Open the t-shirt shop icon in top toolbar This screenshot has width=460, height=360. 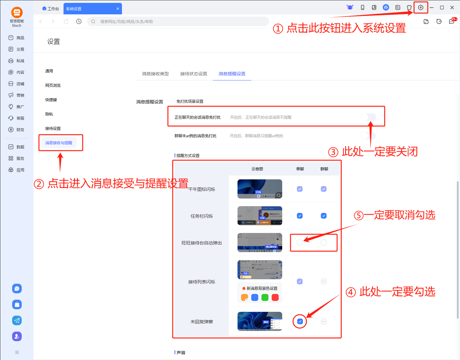pyautogui.click(x=409, y=7)
